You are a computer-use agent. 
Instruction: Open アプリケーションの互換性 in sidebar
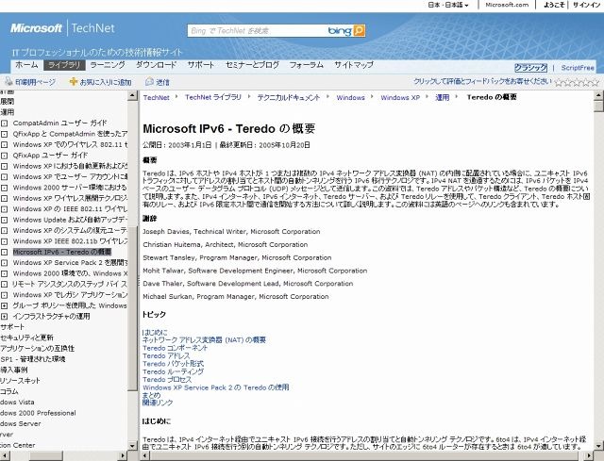click(38, 348)
